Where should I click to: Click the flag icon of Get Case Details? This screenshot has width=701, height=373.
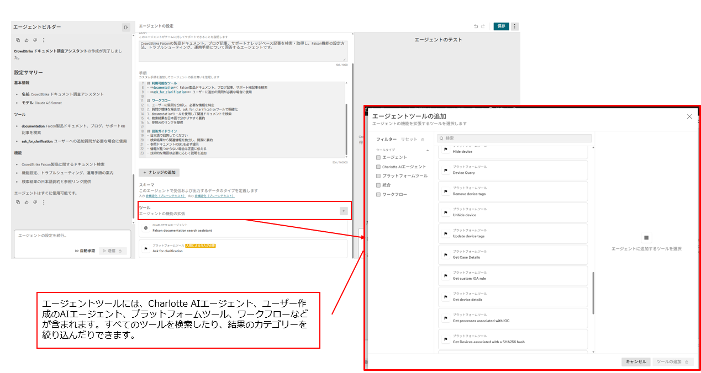pos(445,255)
